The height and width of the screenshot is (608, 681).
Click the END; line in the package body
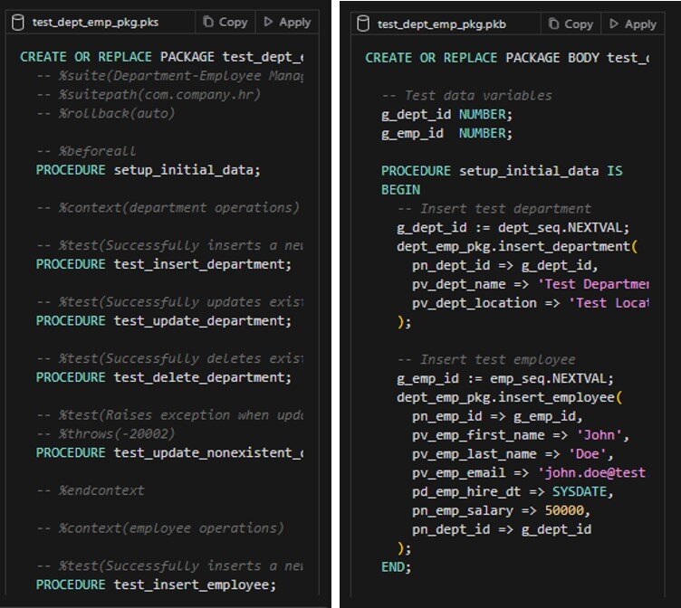point(396,567)
